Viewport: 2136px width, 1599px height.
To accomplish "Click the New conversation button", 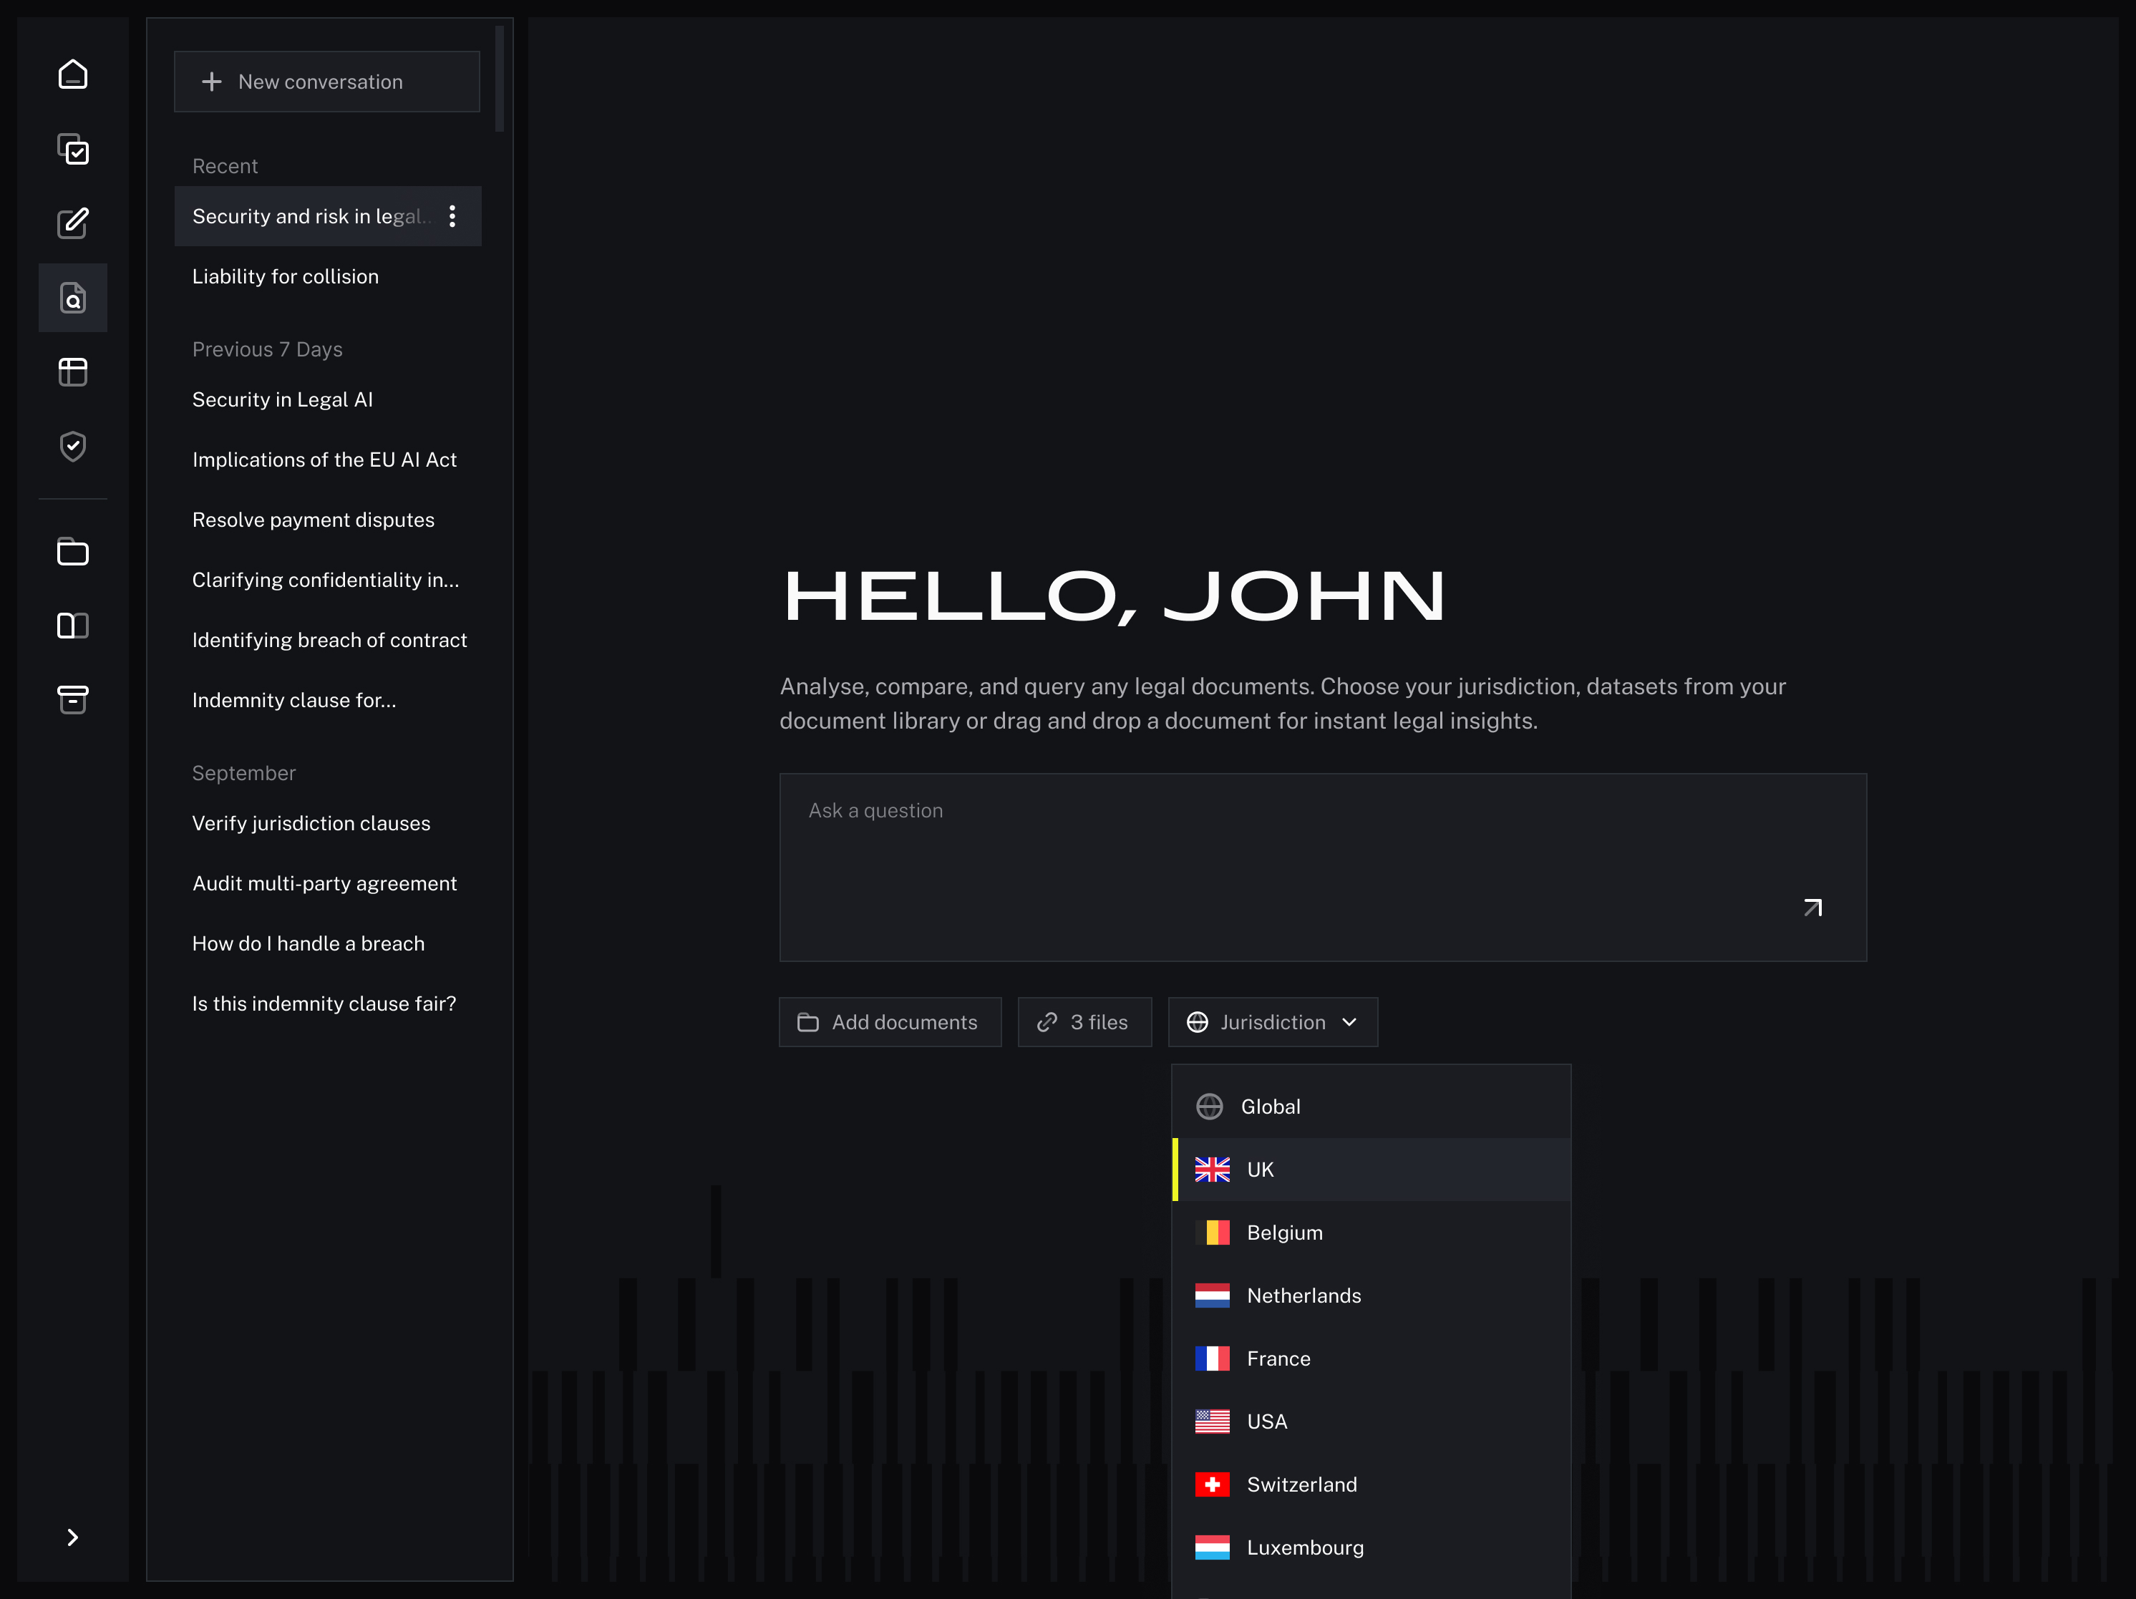I will click(326, 82).
